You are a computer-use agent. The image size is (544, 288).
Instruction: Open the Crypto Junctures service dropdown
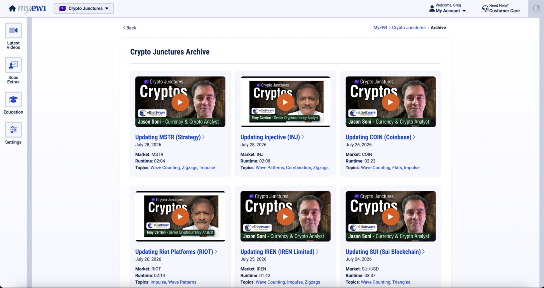[x=84, y=9]
